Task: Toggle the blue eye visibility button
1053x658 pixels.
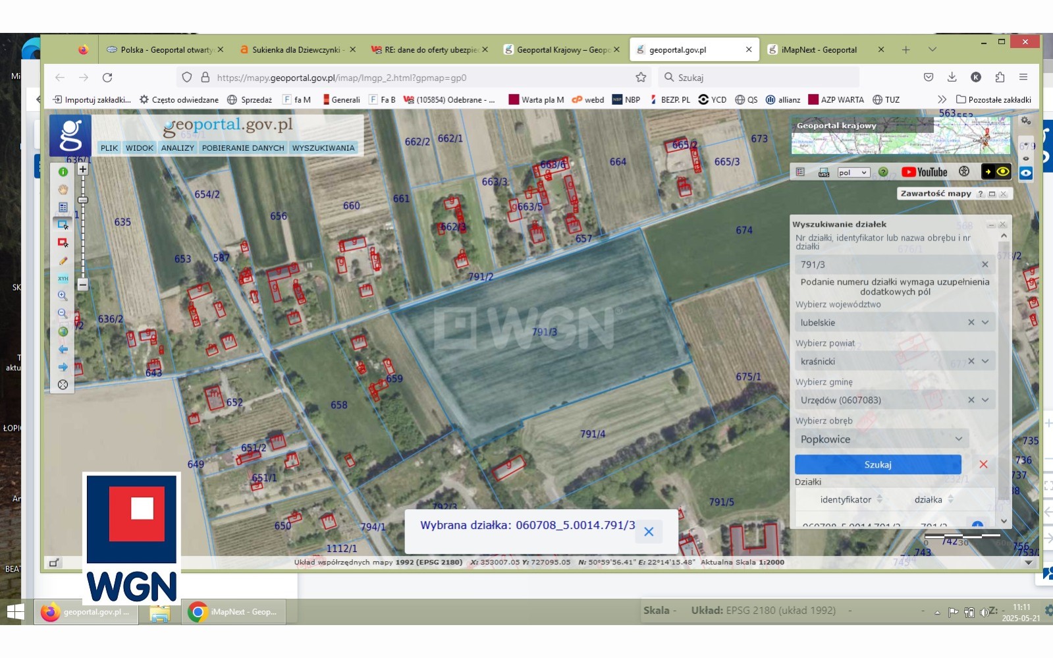Action: 1026,173
